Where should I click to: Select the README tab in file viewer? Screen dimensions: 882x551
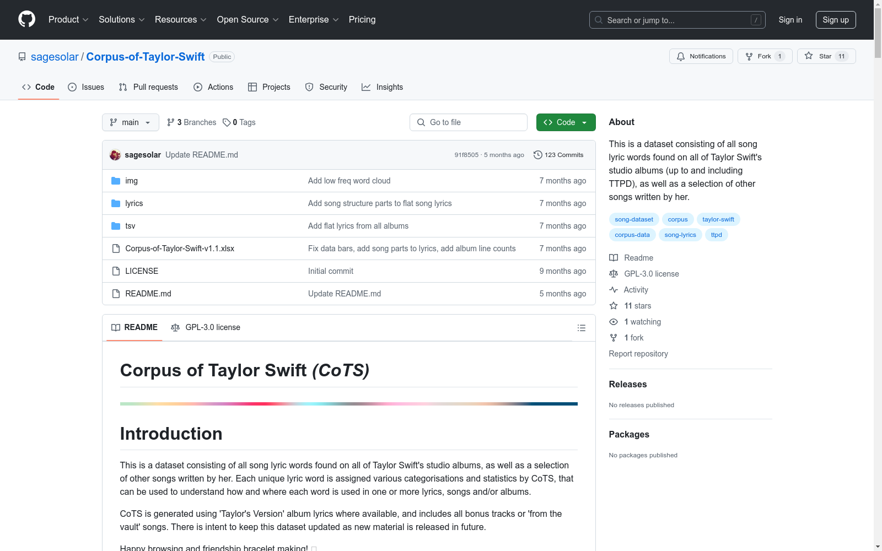(135, 327)
